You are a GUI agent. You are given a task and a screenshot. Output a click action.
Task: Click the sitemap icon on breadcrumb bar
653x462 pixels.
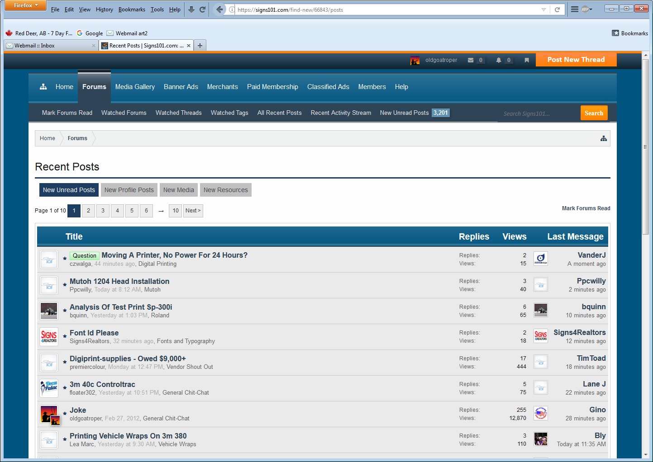pos(604,138)
